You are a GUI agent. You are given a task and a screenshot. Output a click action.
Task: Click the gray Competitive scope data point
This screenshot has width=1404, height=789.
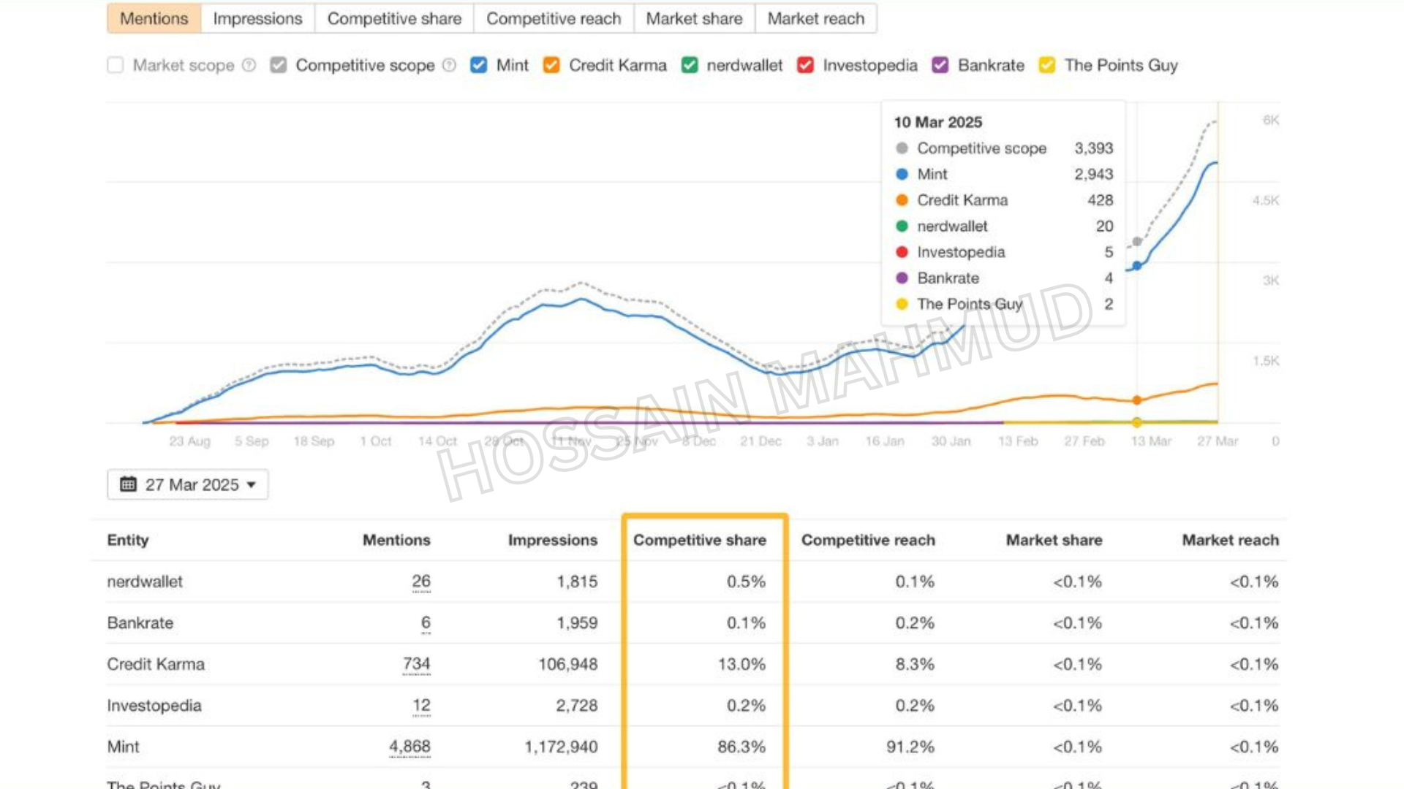[x=1137, y=241]
